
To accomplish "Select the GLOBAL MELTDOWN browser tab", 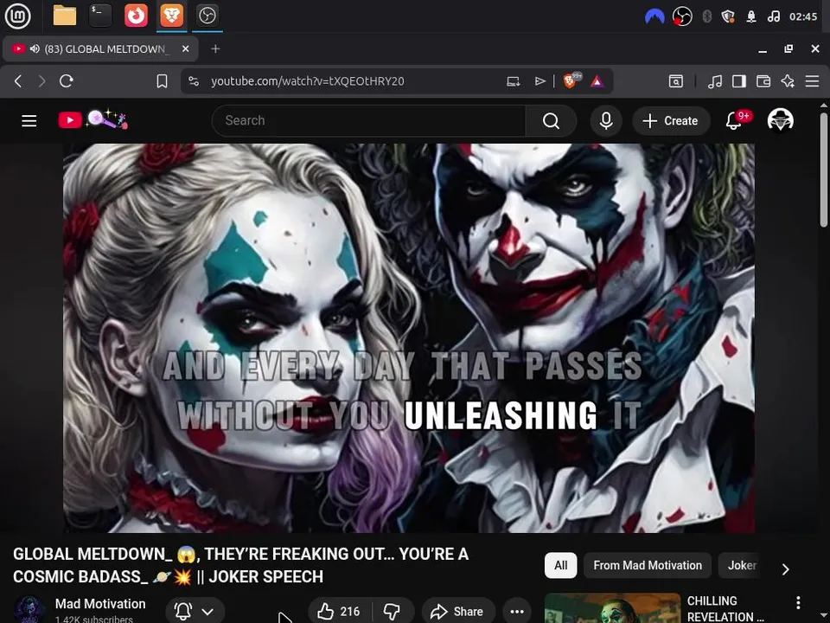I will (x=100, y=48).
